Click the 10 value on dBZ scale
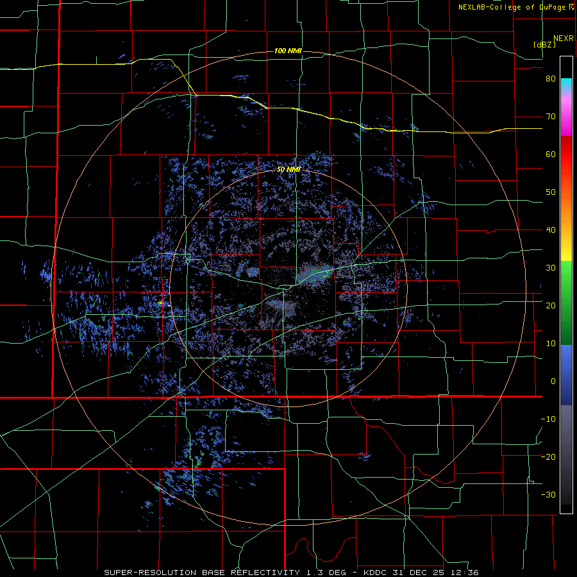The image size is (577, 577). click(551, 344)
